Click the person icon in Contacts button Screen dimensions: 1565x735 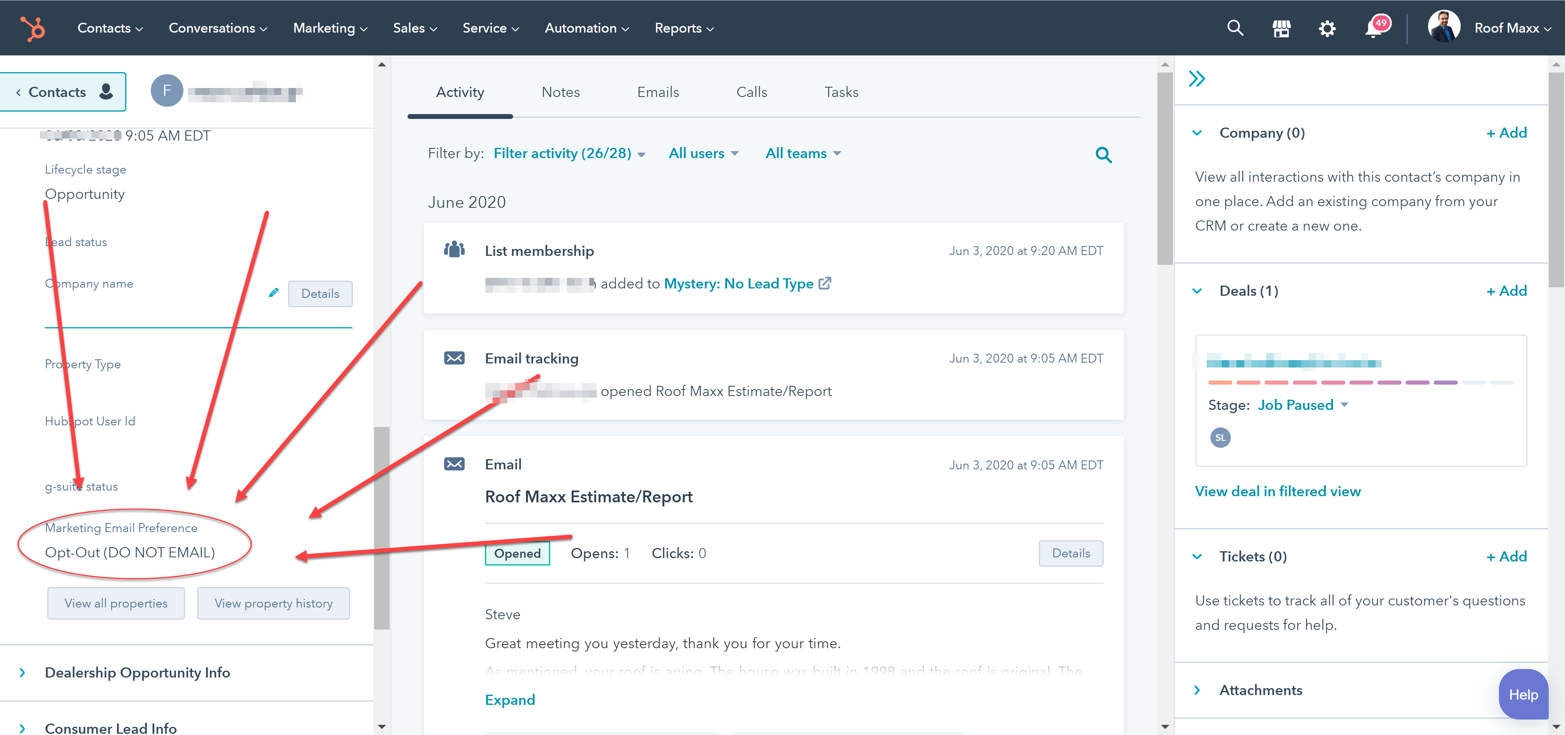(x=106, y=92)
